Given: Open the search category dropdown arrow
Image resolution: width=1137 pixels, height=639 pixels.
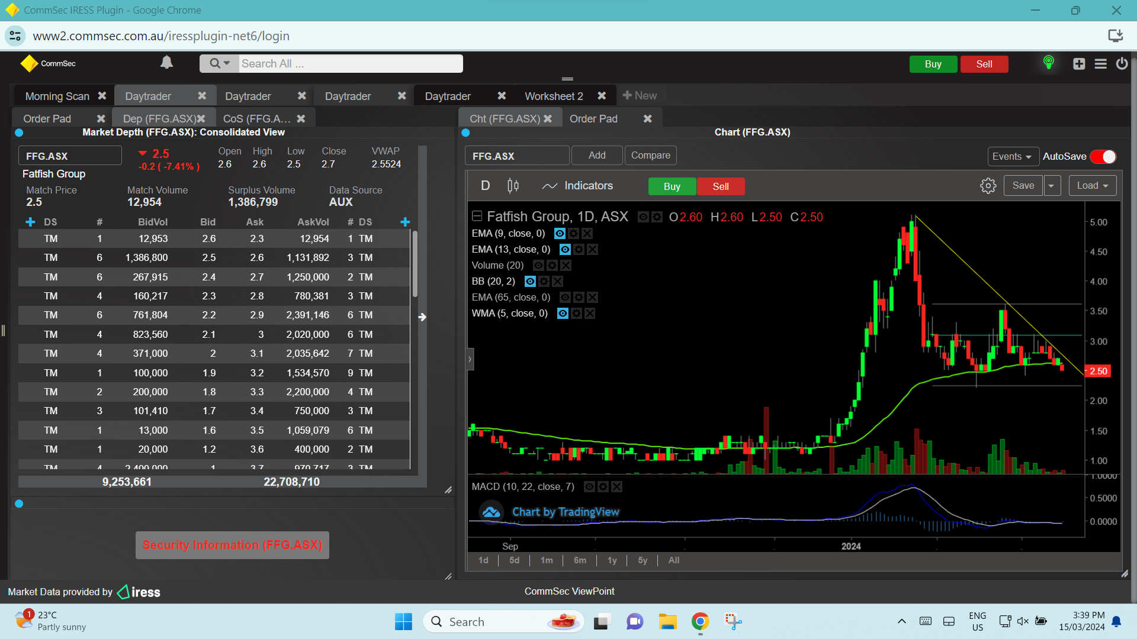Looking at the screenshot, I should (x=227, y=63).
